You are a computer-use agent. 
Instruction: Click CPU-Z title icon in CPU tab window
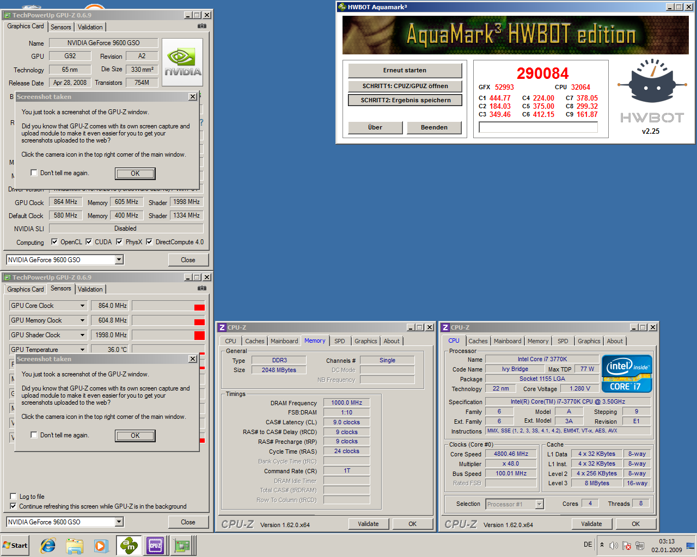[445, 327]
